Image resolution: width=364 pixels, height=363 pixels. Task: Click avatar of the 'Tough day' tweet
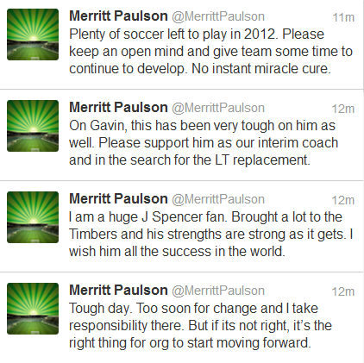[33, 309]
